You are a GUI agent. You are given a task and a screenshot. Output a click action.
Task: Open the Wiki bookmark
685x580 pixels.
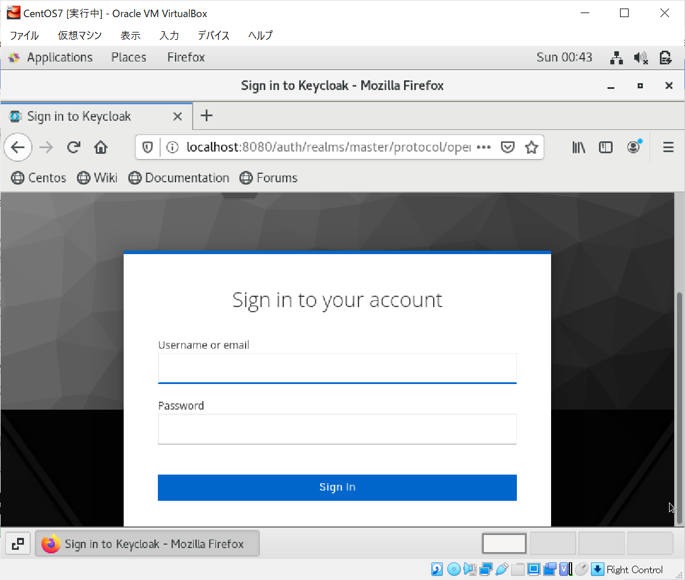pos(97,178)
